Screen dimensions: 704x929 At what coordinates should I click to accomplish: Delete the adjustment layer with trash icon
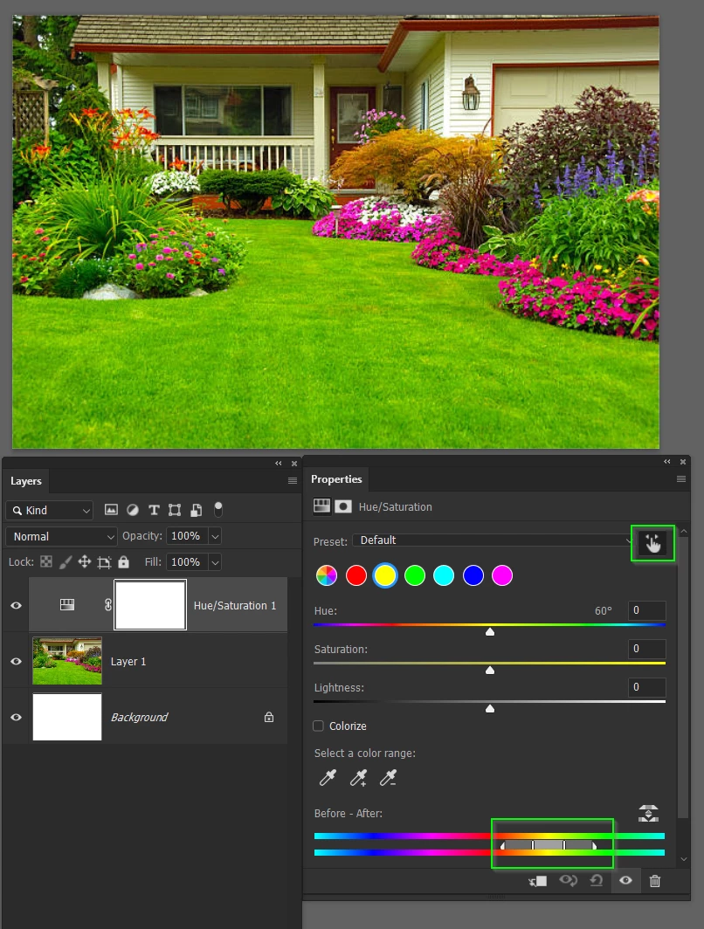[655, 881]
